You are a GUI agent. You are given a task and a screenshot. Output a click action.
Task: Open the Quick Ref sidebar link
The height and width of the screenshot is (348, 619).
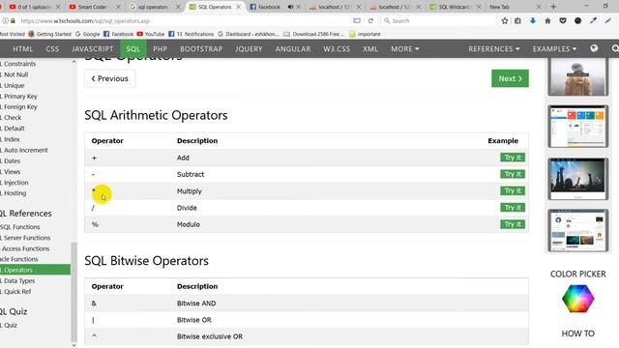click(16, 292)
